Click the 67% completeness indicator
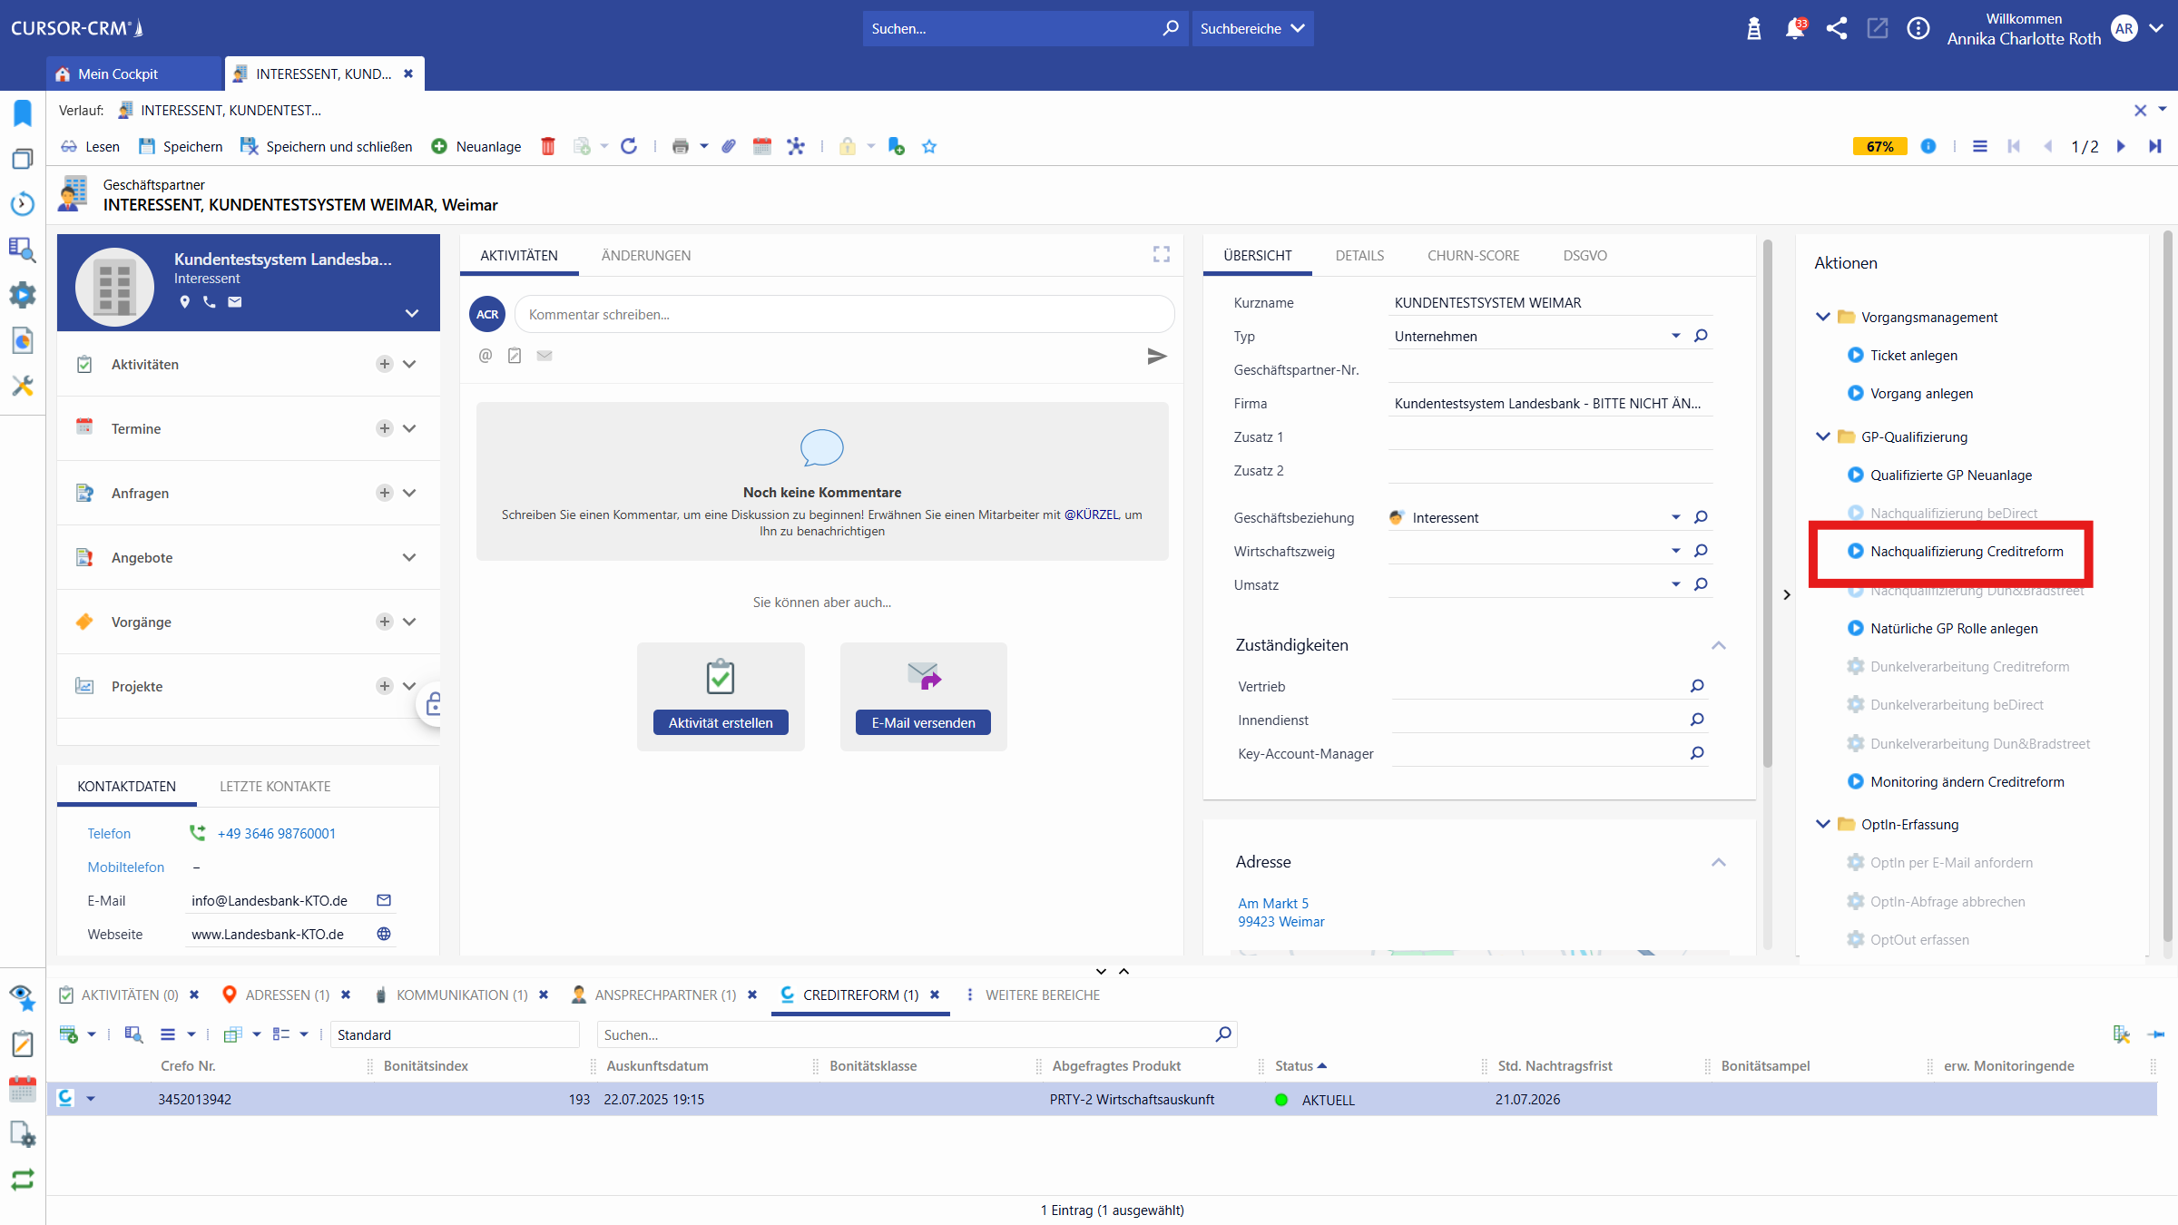 tap(1879, 146)
